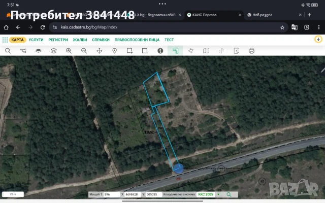325x203 pixels.
Task: Activate the zoom out tool
Action: [84, 51]
